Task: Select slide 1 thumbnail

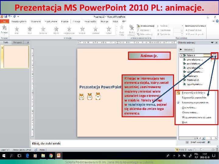Action: pos(16,56)
